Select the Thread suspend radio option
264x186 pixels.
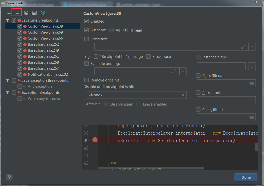coord(125,30)
